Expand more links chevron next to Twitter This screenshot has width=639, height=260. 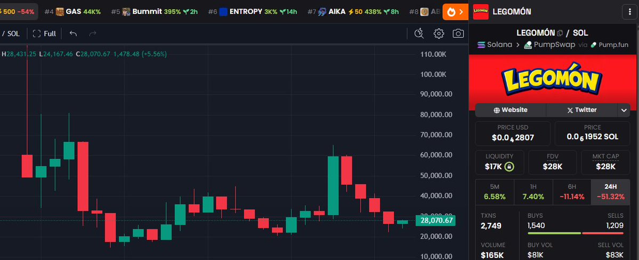click(624, 110)
